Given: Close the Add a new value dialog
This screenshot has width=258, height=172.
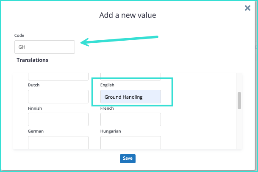Looking at the screenshot, I should pos(248,8).
